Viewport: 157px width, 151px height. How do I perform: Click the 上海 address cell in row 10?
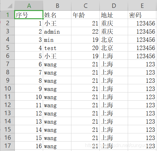tap(114, 88)
